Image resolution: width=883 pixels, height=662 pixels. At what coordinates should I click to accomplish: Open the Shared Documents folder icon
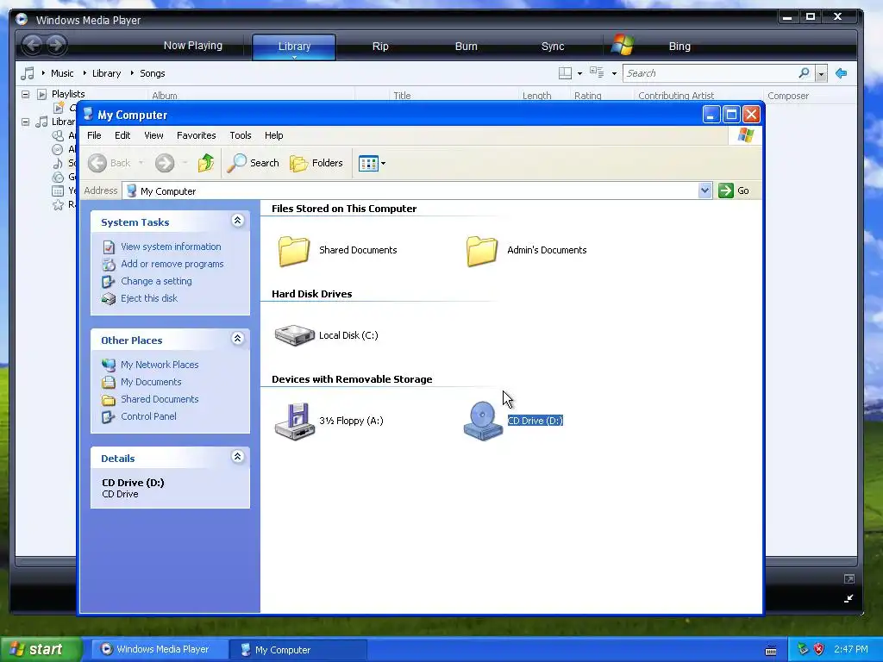[294, 251]
